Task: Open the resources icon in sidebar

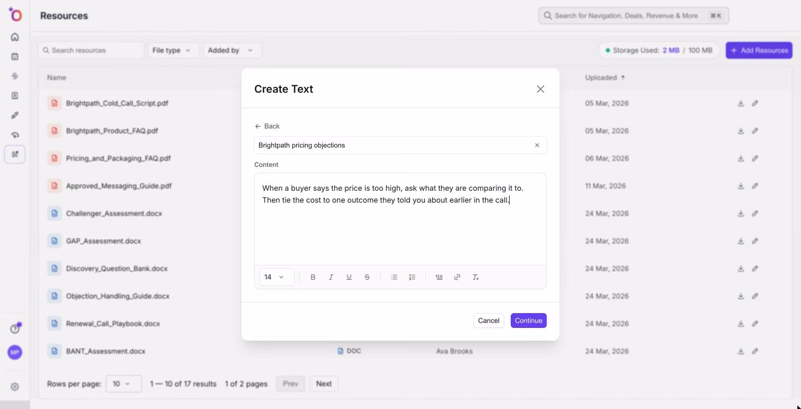Action: point(15,155)
